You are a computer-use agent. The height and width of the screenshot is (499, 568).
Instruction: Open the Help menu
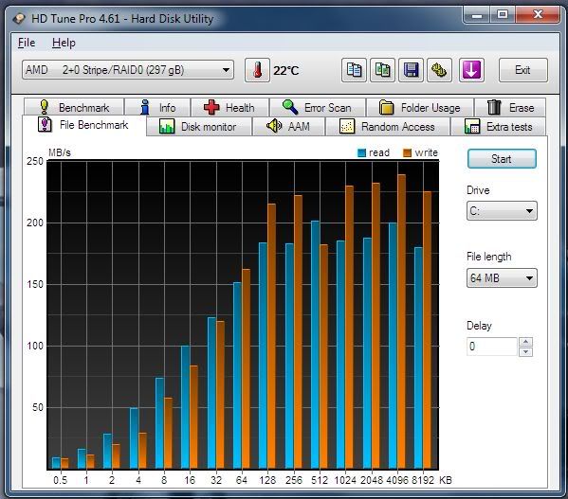(64, 43)
